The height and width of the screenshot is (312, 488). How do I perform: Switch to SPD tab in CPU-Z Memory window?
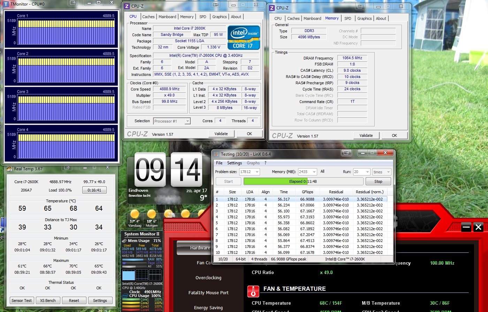348,18
